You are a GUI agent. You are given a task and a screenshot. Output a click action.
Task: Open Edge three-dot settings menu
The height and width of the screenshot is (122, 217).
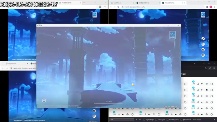coord(105,7)
